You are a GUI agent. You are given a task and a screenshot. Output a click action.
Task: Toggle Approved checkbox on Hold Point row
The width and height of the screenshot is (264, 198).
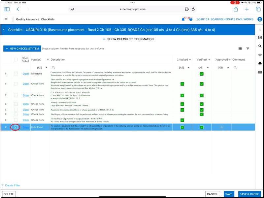click(x=221, y=127)
